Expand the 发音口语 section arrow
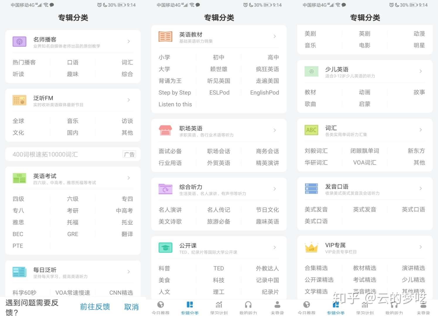The width and height of the screenshot is (438, 316). (421, 188)
